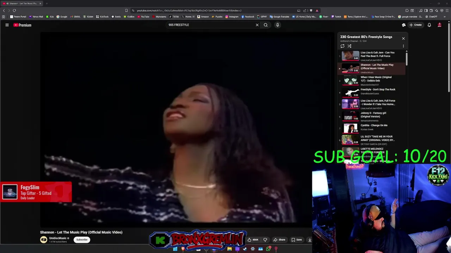Screen dimensions: 451x253
Task: Open playlist three-dot options menu
Action: click(x=403, y=46)
